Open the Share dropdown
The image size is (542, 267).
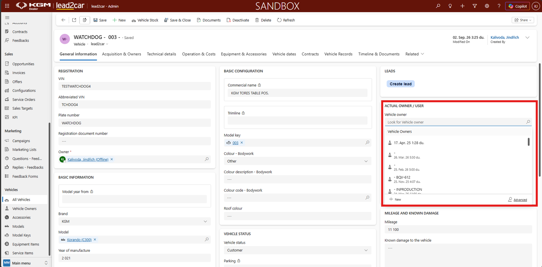pos(523,20)
